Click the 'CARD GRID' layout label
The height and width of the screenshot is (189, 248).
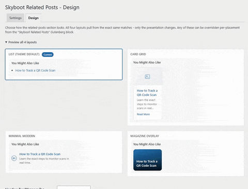pyautogui.click(x=138, y=54)
